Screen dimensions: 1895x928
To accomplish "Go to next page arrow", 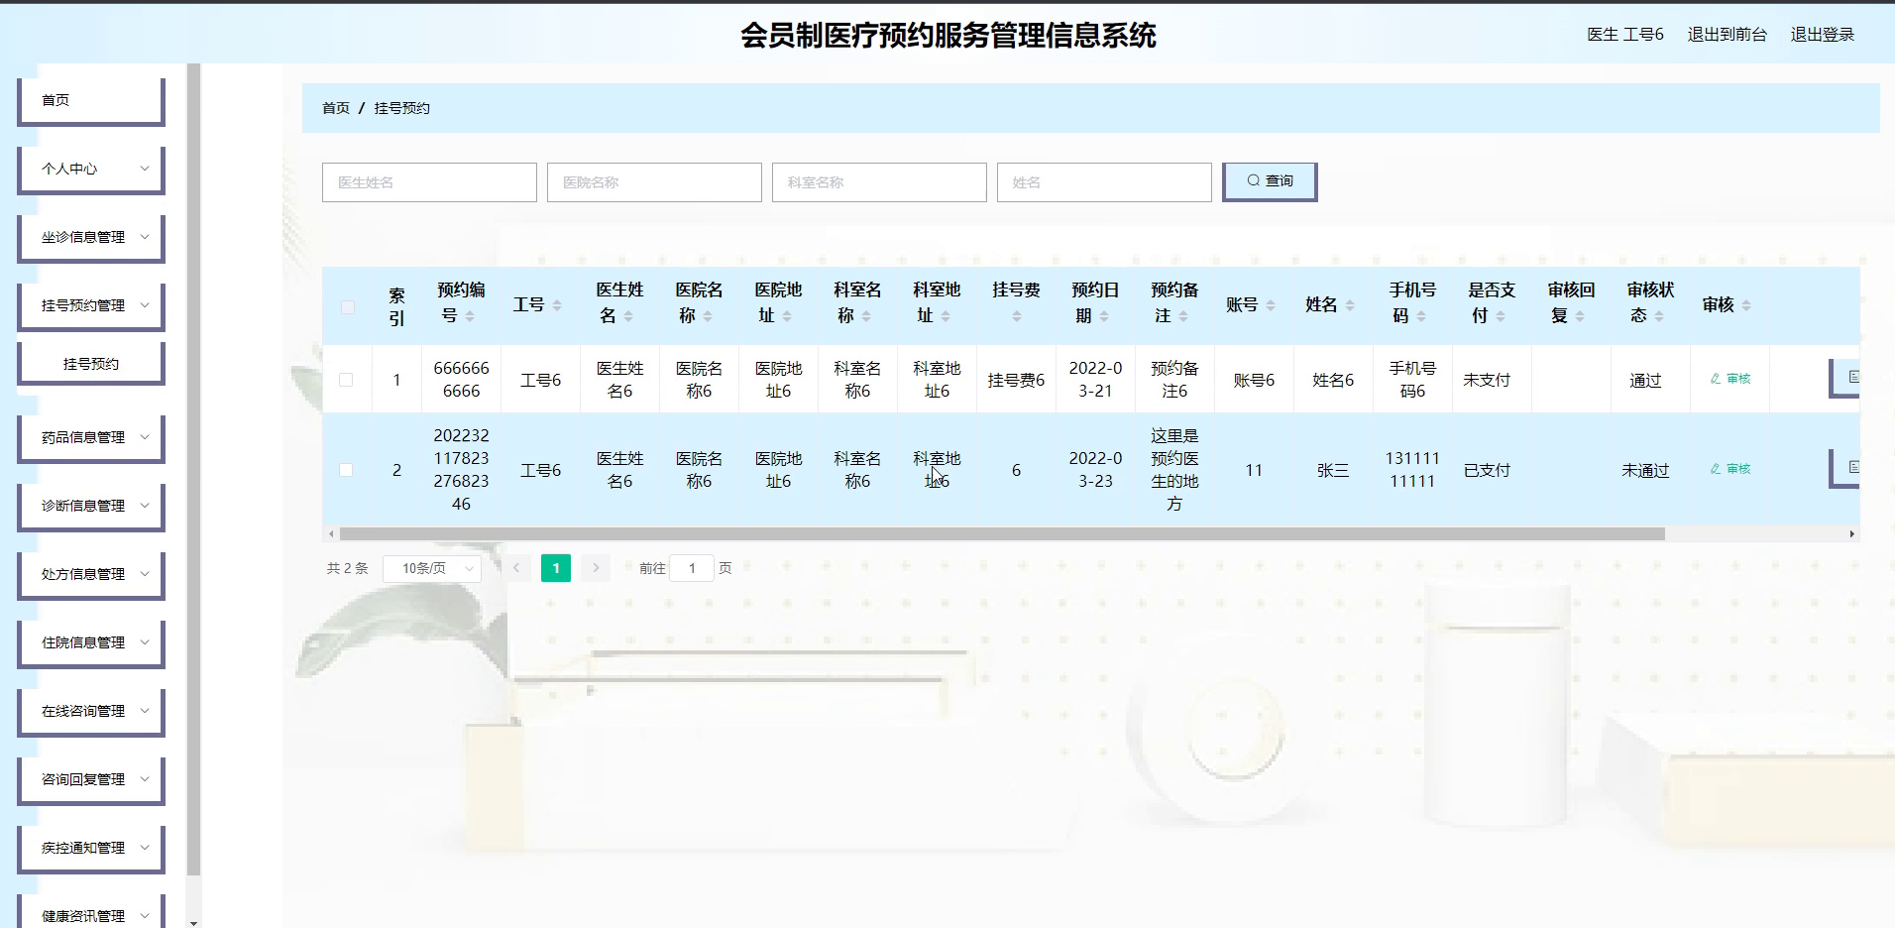I will click(x=596, y=568).
